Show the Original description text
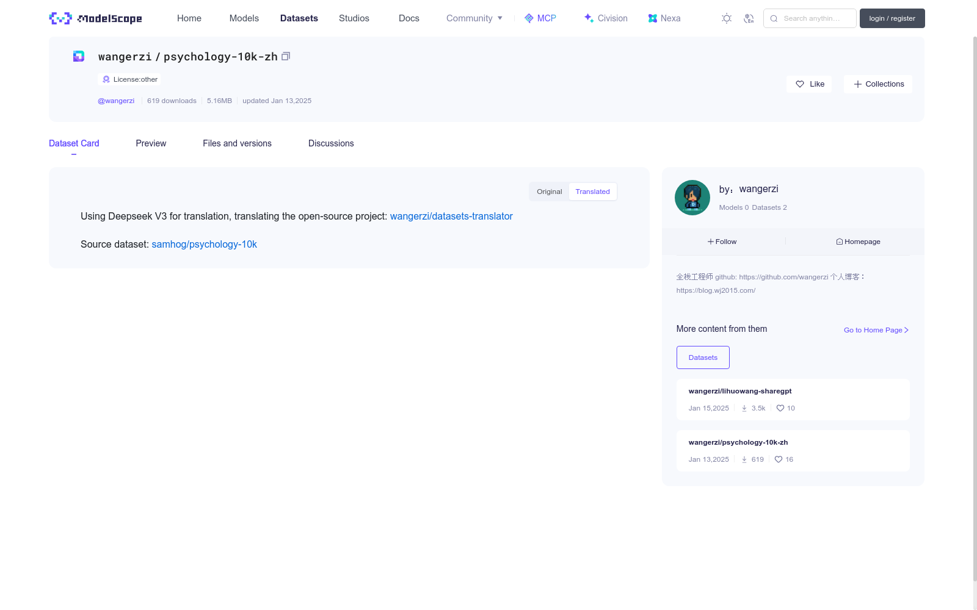This screenshot has width=977, height=610. click(x=550, y=192)
